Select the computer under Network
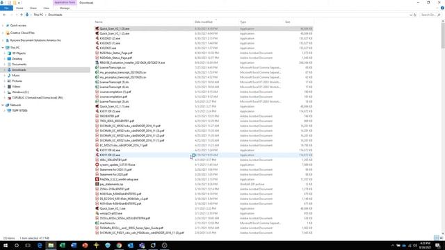This screenshot has width=445, height=250. pyautogui.click(x=19, y=110)
